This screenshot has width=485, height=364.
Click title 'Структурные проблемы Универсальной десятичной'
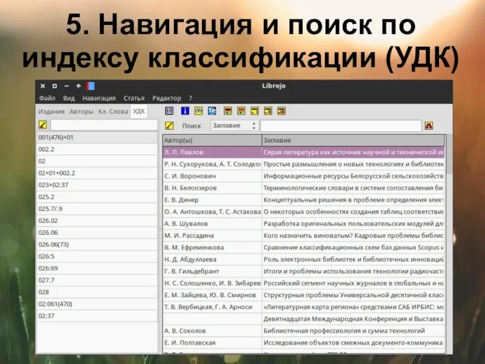(x=353, y=295)
